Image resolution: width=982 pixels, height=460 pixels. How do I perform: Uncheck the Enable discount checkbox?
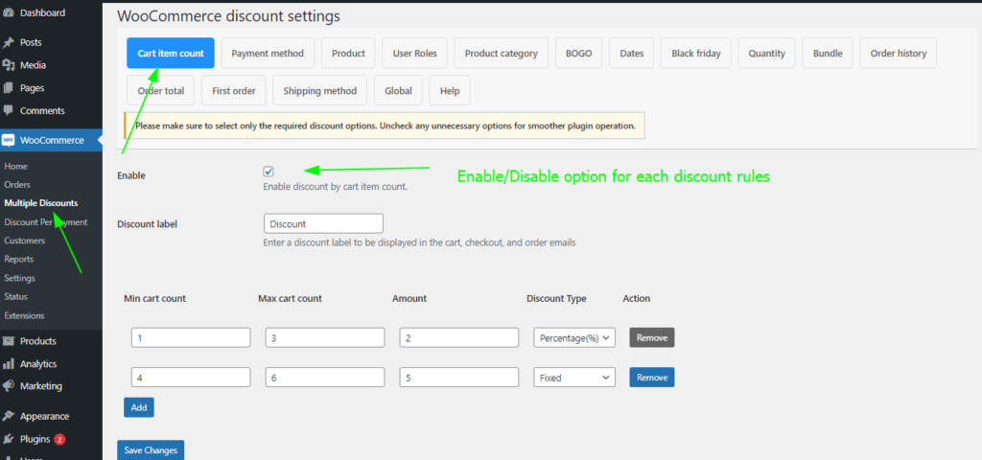pos(269,172)
